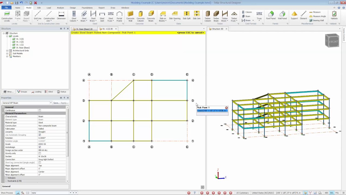
Task: Select the Concrete Column tool
Action: click(x=140, y=16)
